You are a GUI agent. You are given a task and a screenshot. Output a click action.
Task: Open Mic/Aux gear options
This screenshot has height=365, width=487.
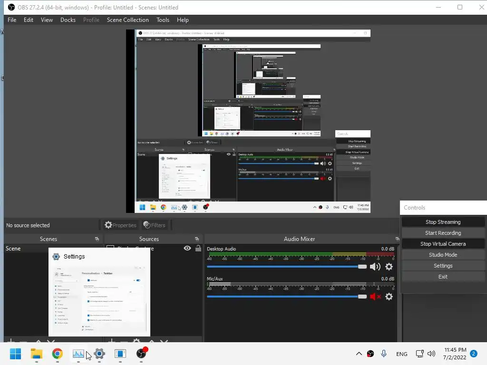(x=389, y=297)
